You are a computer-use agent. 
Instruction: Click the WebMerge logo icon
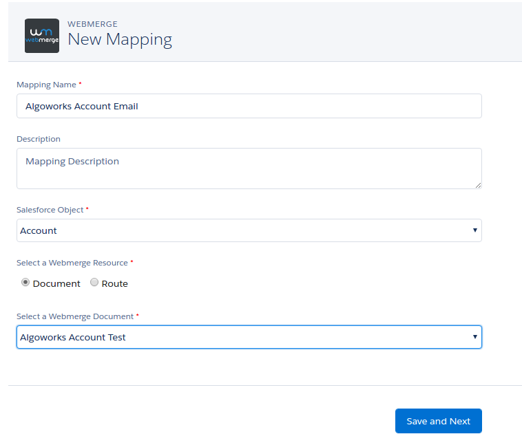[x=42, y=36]
